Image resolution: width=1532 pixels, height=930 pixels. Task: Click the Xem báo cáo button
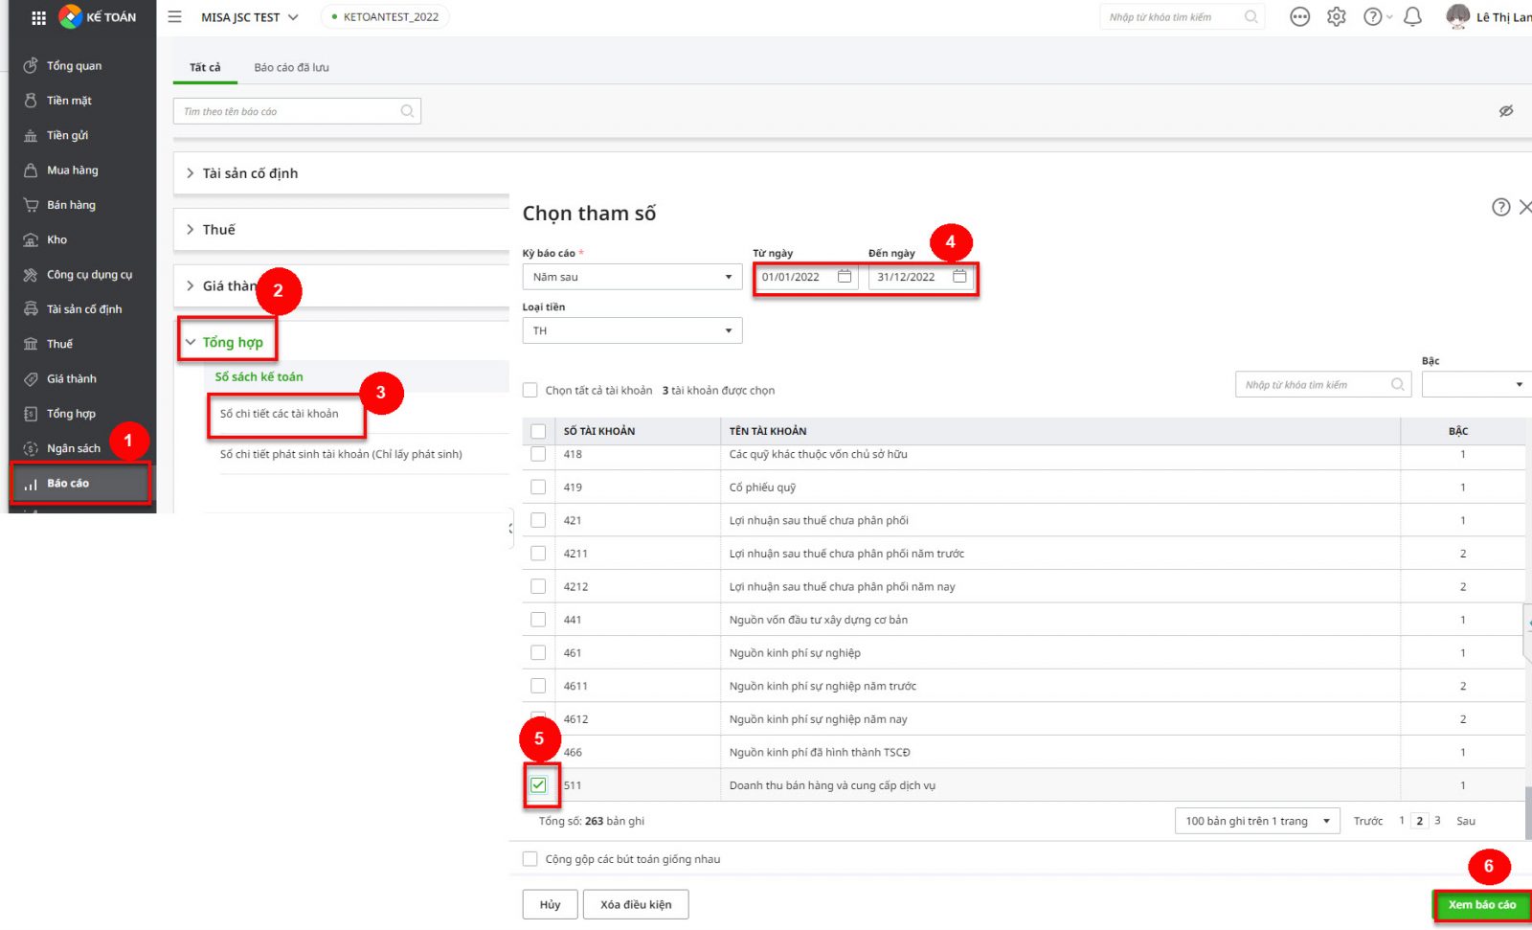(1481, 904)
